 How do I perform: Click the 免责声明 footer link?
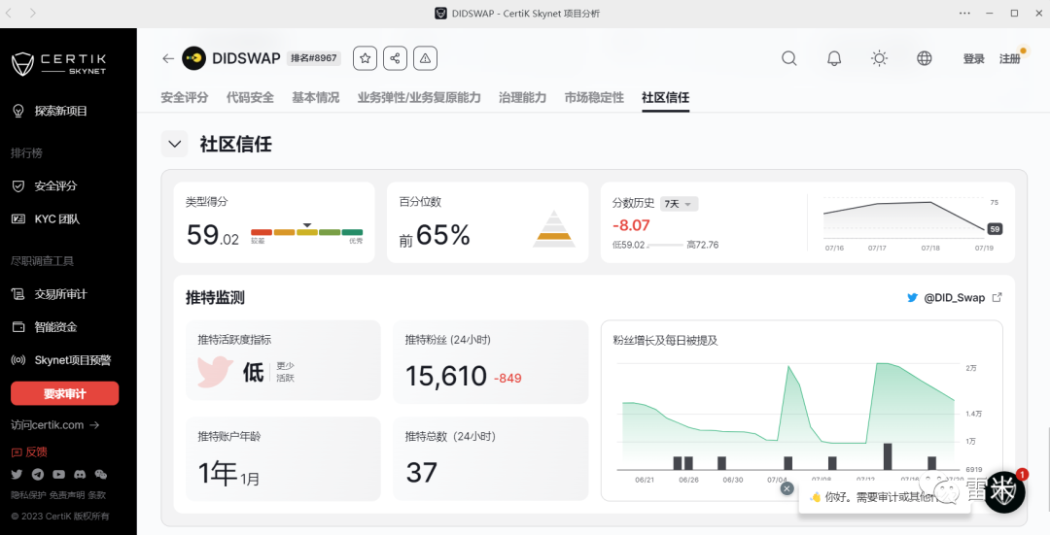pos(67,495)
